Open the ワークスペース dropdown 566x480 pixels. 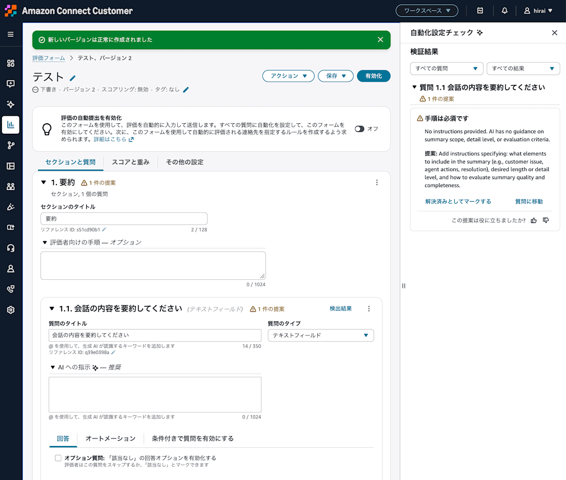tap(427, 10)
